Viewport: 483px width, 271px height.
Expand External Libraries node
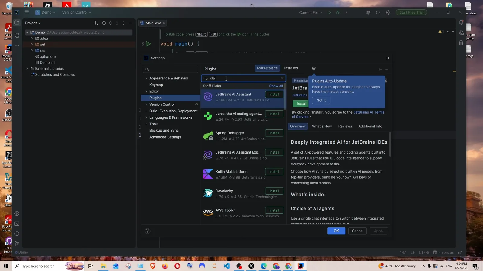27,69
